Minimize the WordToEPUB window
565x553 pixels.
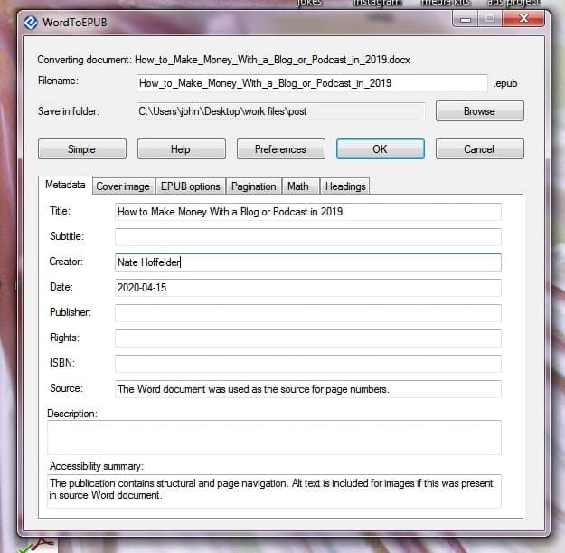tap(466, 19)
